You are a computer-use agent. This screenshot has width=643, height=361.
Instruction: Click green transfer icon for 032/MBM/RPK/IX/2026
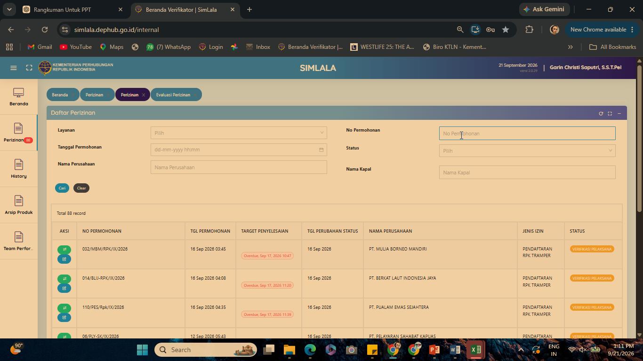click(64, 250)
